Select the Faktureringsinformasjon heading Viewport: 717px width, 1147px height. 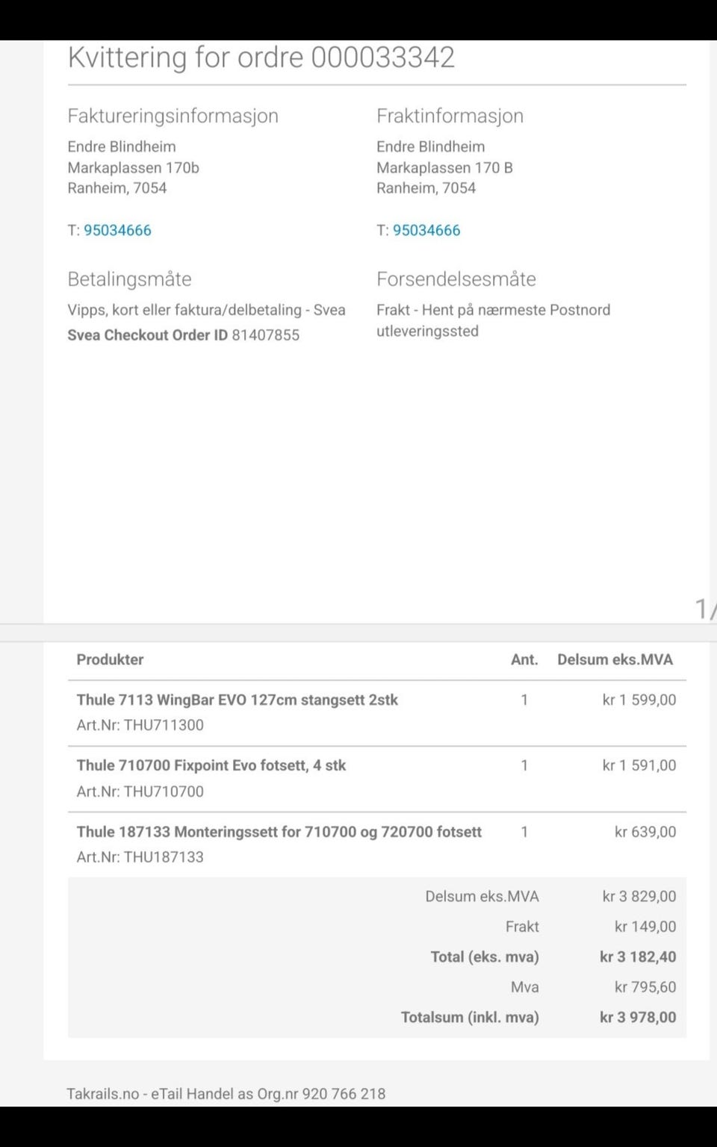(x=173, y=116)
